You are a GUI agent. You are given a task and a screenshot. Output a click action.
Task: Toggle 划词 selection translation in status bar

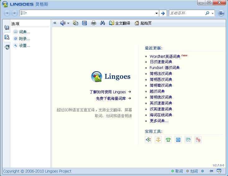click(192, 171)
